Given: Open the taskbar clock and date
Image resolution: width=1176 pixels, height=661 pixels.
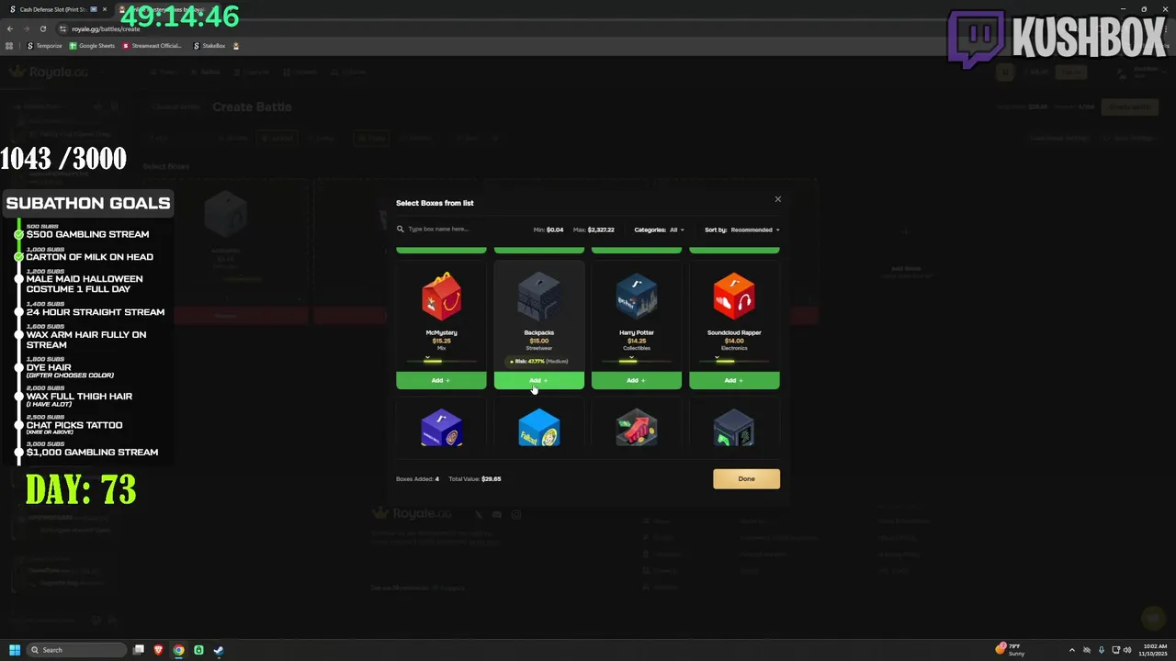Looking at the screenshot, I should click(1153, 650).
